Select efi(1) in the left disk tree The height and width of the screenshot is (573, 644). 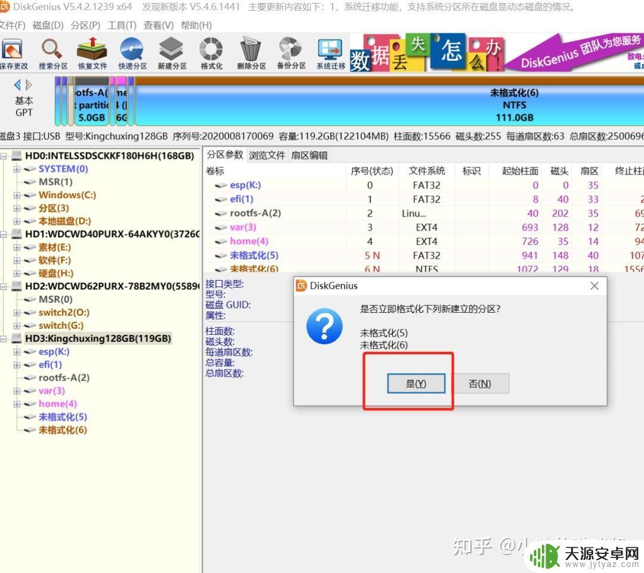point(50,365)
